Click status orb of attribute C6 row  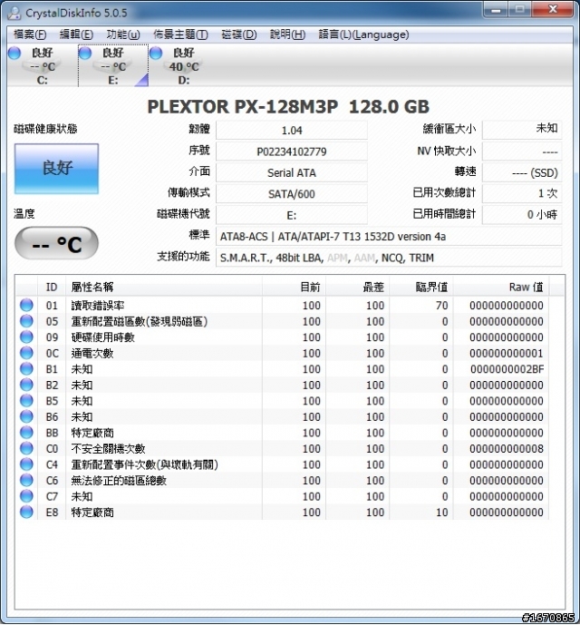pos(26,480)
